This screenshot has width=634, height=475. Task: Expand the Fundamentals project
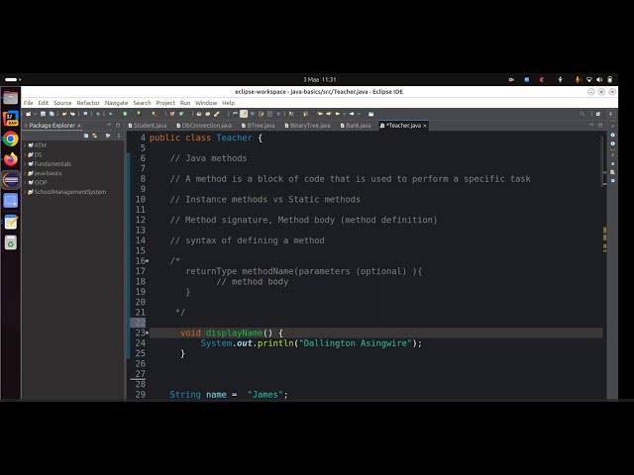tap(25, 163)
